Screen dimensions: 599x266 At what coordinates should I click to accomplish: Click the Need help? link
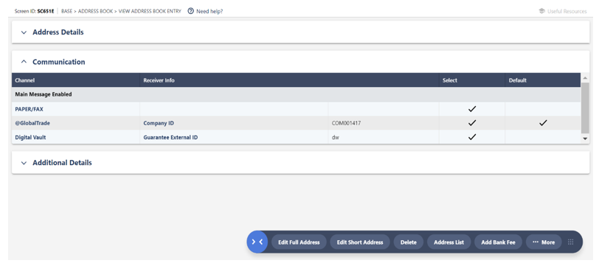[x=210, y=11]
